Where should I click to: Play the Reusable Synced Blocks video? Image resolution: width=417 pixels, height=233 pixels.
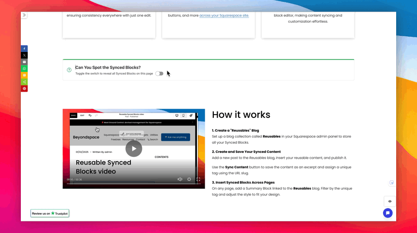134,149
